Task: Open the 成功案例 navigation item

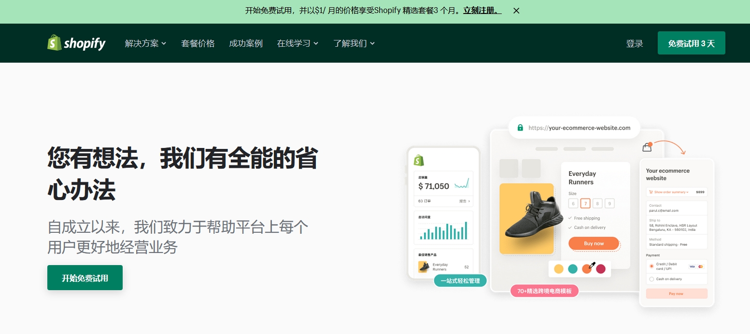Action: [246, 43]
